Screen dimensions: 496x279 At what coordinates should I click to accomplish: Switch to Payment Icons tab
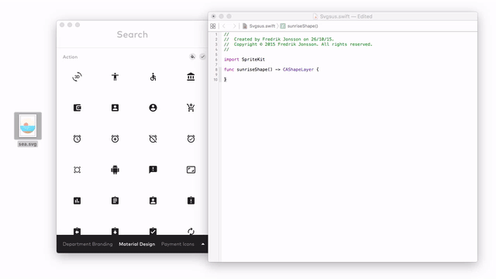pos(177,244)
